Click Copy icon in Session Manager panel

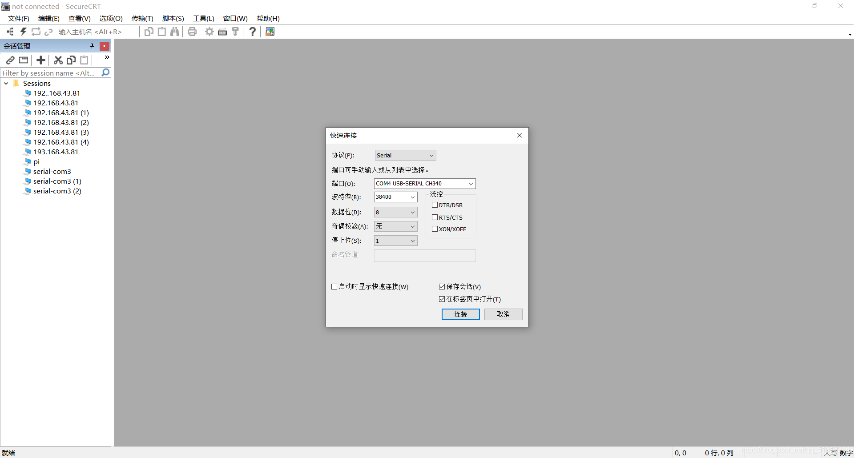coord(71,60)
